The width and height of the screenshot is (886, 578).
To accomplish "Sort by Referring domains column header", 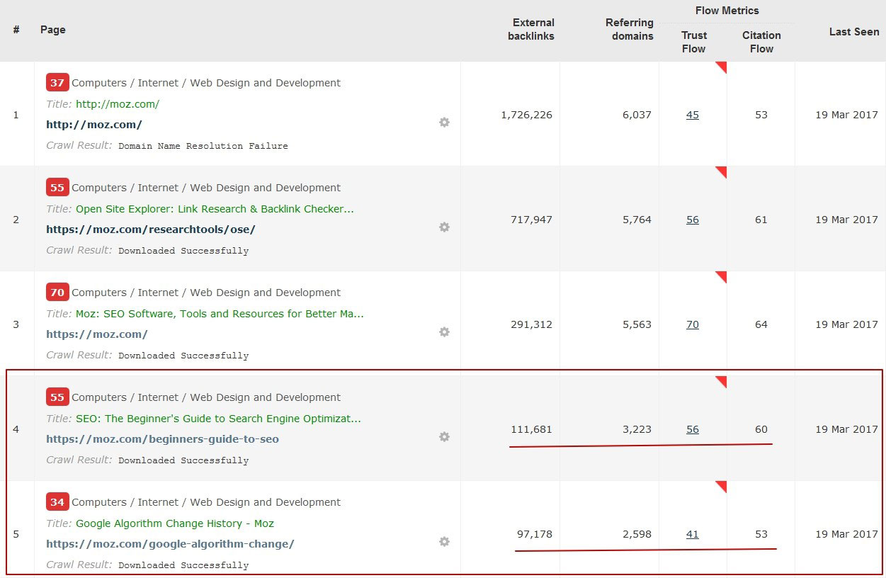I will (629, 29).
